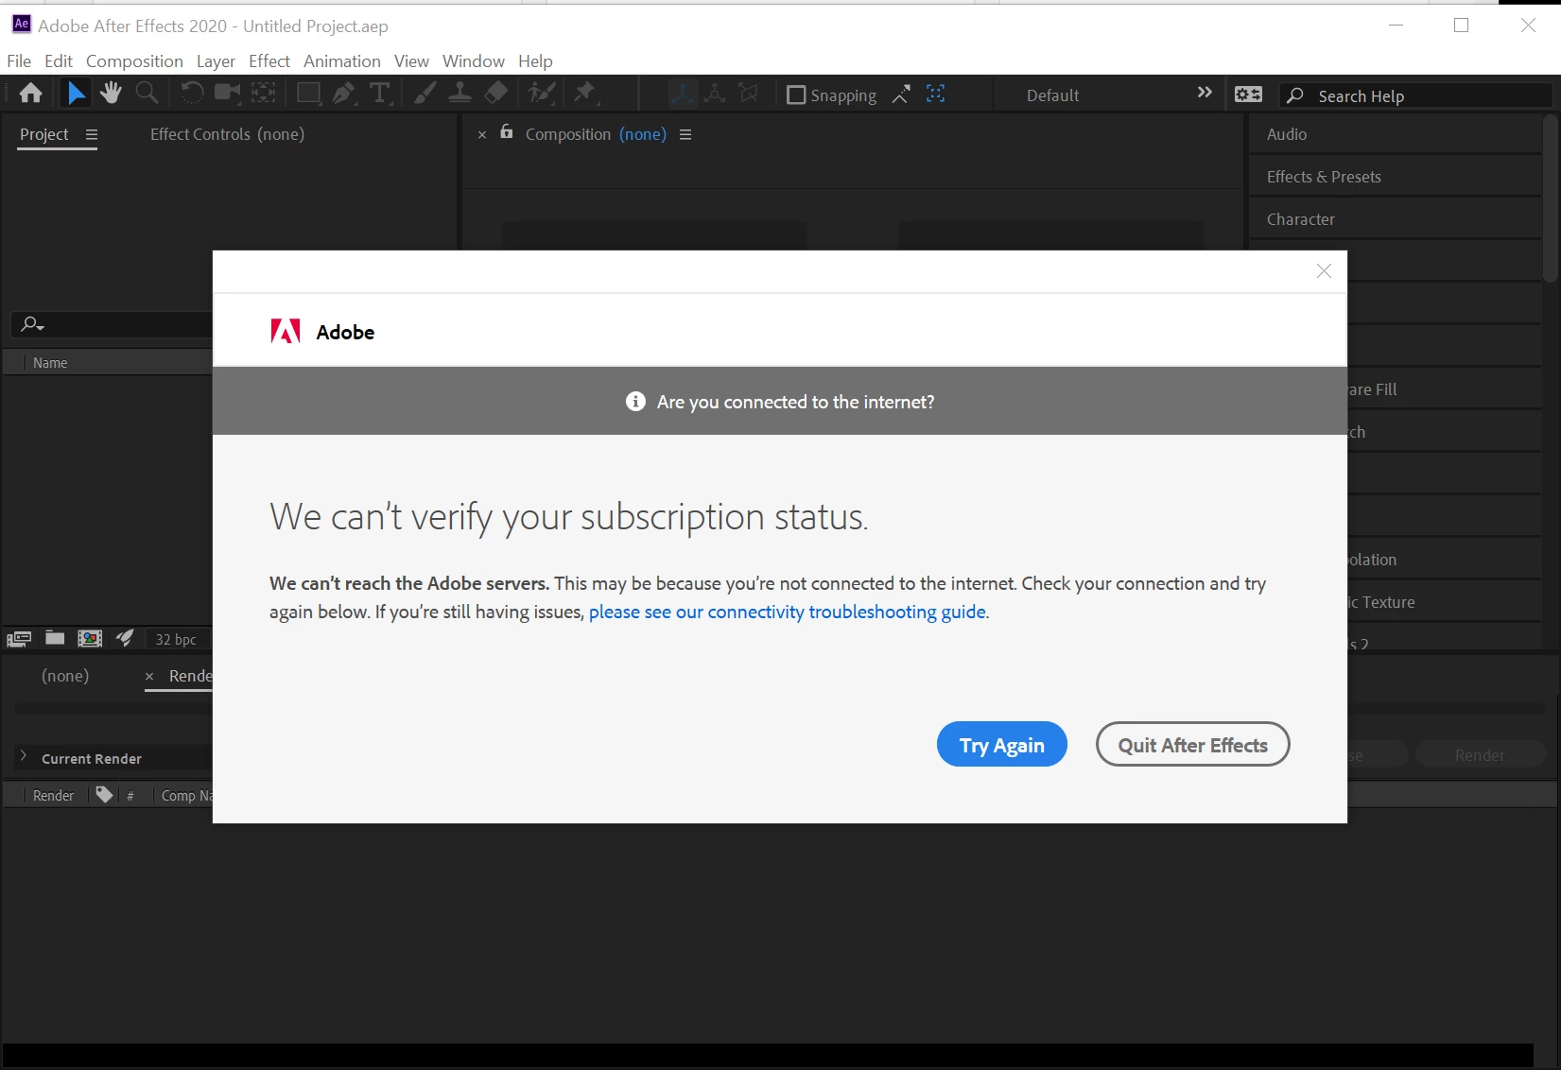Open the Composition panel hamburger menu

pos(685,134)
